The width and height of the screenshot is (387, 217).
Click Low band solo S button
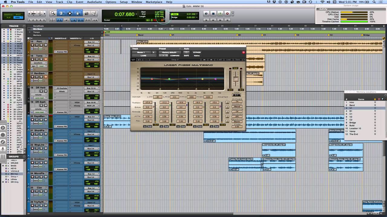(x=145, y=126)
